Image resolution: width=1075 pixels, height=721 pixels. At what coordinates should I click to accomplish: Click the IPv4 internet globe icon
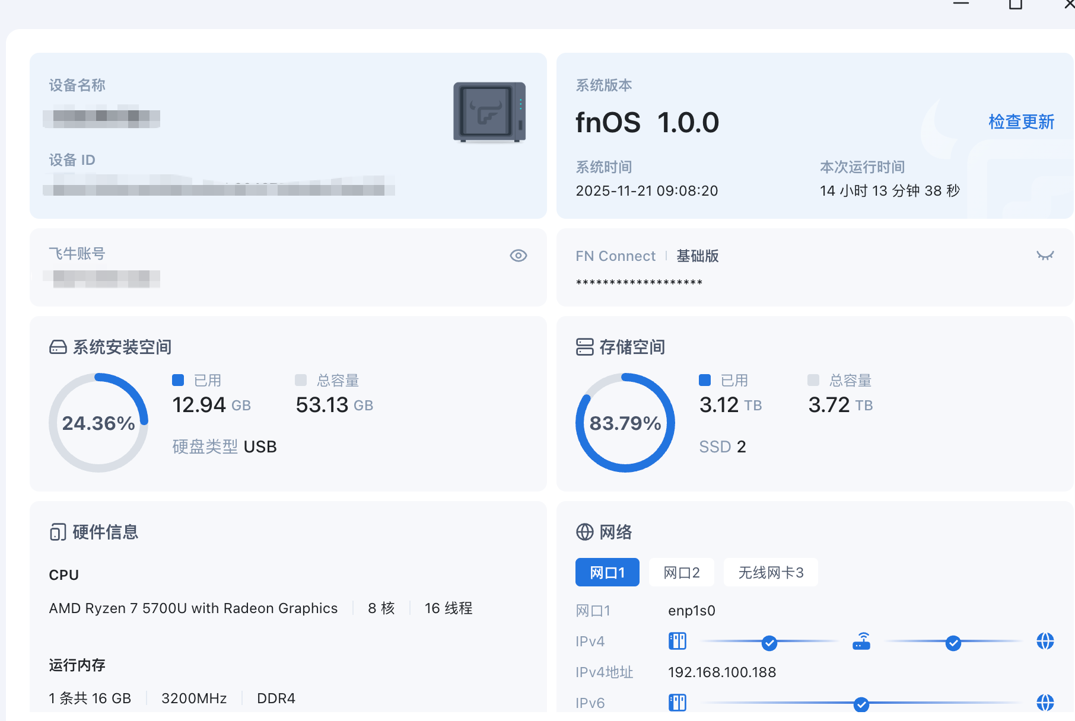[1045, 642]
